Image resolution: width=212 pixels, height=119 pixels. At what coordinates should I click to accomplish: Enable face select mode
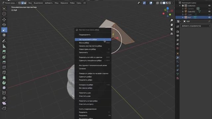pos(25,3)
